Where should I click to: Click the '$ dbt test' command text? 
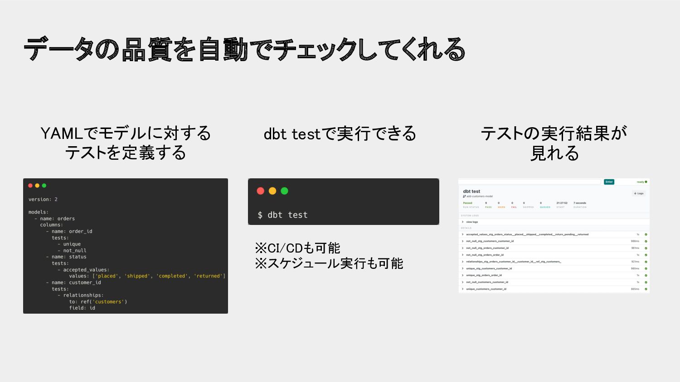pyautogui.click(x=282, y=215)
